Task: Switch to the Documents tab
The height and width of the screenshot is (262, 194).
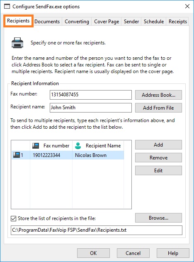Action: point(47,22)
